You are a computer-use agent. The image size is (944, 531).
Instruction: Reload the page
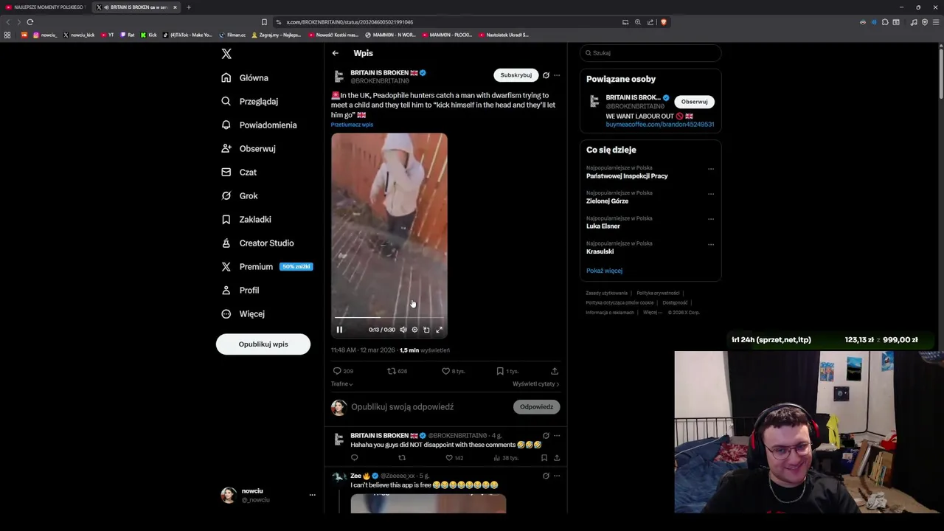tap(30, 22)
